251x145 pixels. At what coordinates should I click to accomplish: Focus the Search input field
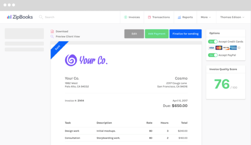[x=50, y=17]
